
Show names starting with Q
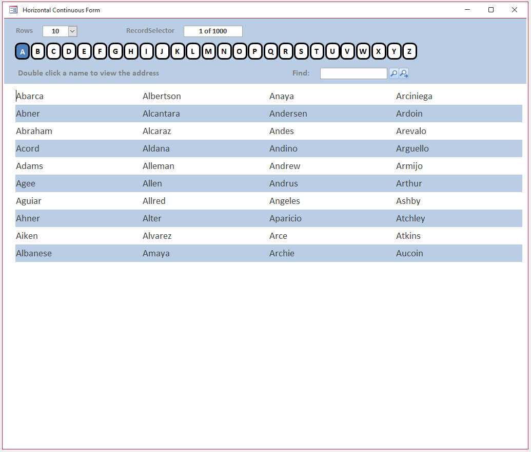[x=270, y=51]
